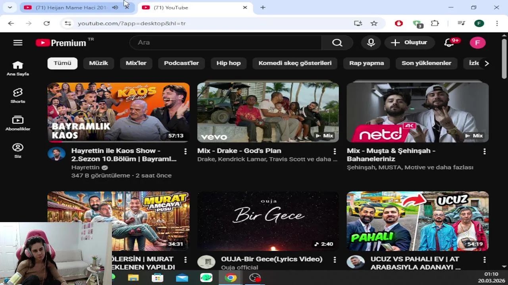Open UCUZ VS PAHALI EV video title
The width and height of the screenshot is (508, 285).
pos(416,263)
